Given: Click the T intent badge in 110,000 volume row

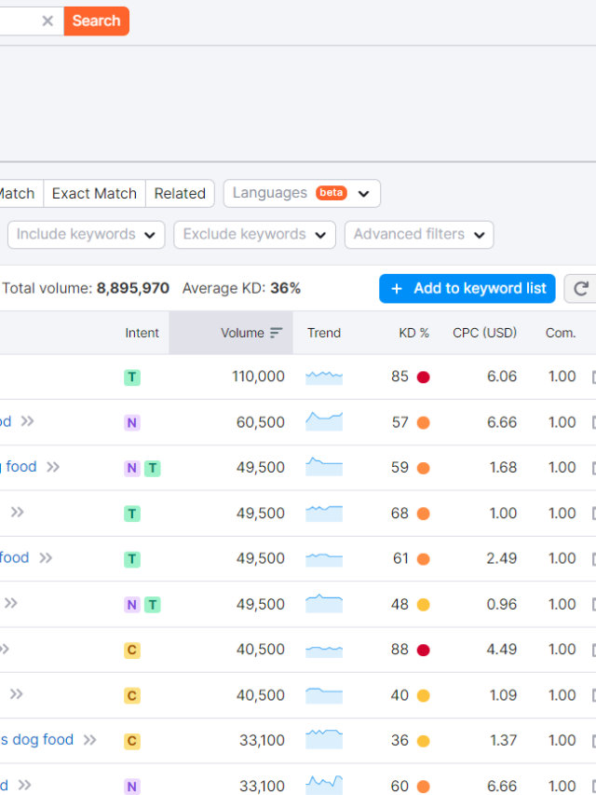Looking at the screenshot, I should pos(132,377).
